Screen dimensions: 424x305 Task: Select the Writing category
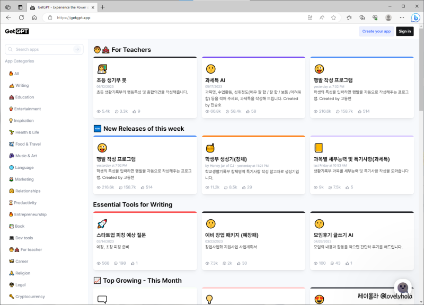tap(19, 85)
